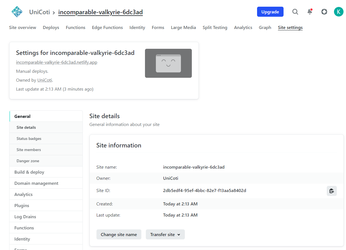Open the incomparable-valkyrie-6dc3ad.netlify.app URL link

(57, 62)
